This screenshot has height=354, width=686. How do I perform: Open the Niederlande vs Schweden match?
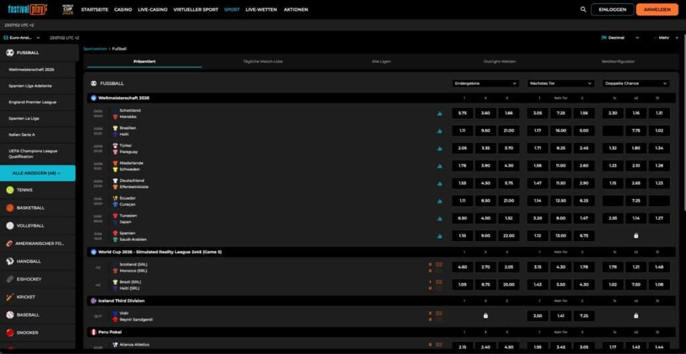tap(131, 166)
